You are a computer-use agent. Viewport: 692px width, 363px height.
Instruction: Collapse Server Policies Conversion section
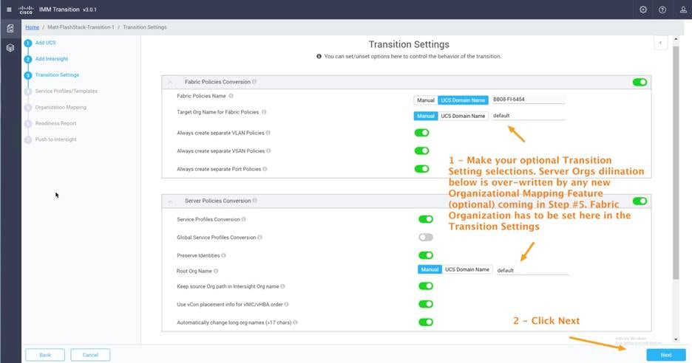pos(170,201)
